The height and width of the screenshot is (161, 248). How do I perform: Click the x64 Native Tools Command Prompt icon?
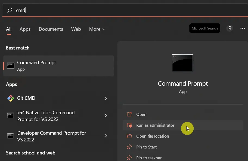pos(11,115)
